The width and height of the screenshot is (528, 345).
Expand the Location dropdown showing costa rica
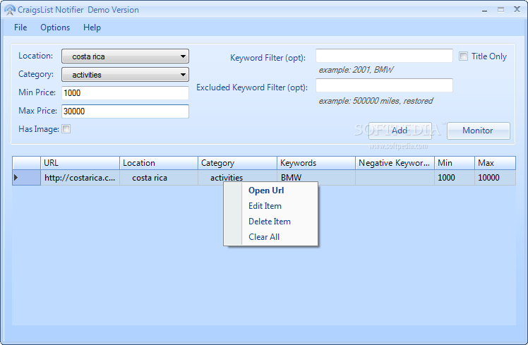pos(125,56)
